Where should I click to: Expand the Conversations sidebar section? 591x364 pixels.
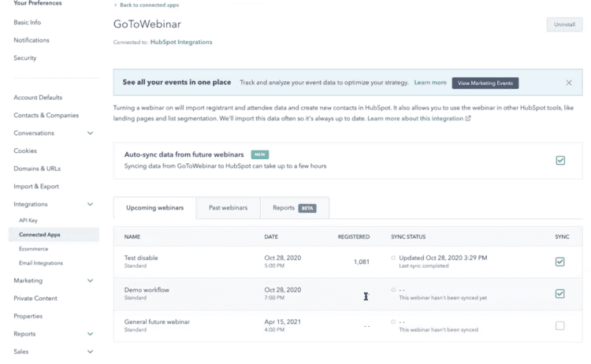(90, 133)
